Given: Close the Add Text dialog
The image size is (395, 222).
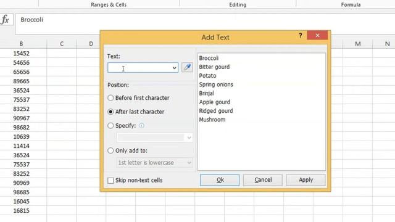Looking at the screenshot, I should coord(317,36).
